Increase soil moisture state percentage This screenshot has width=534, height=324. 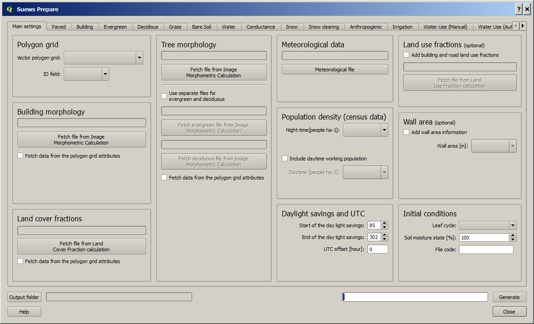[x=513, y=235]
